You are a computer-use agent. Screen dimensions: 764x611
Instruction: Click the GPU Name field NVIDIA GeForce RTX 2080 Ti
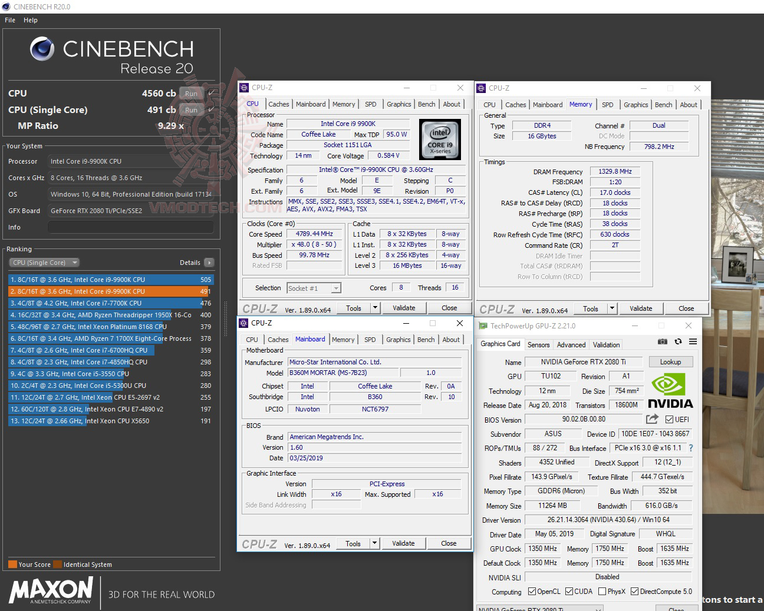click(x=584, y=362)
